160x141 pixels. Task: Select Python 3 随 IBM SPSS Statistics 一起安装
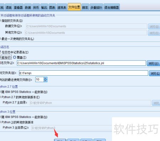pyautogui.click(x=24, y=117)
